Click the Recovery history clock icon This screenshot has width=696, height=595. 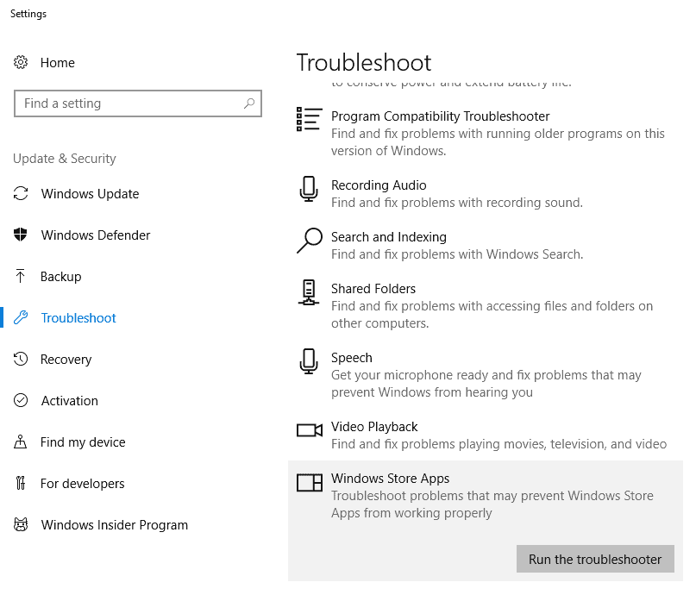(x=23, y=359)
